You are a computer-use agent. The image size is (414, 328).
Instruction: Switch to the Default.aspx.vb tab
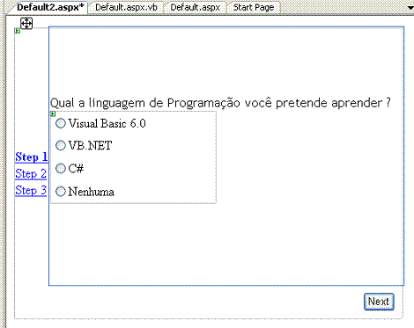click(126, 7)
